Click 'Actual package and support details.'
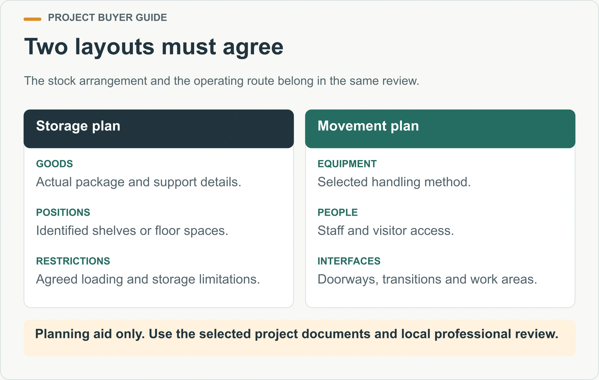 139,182
